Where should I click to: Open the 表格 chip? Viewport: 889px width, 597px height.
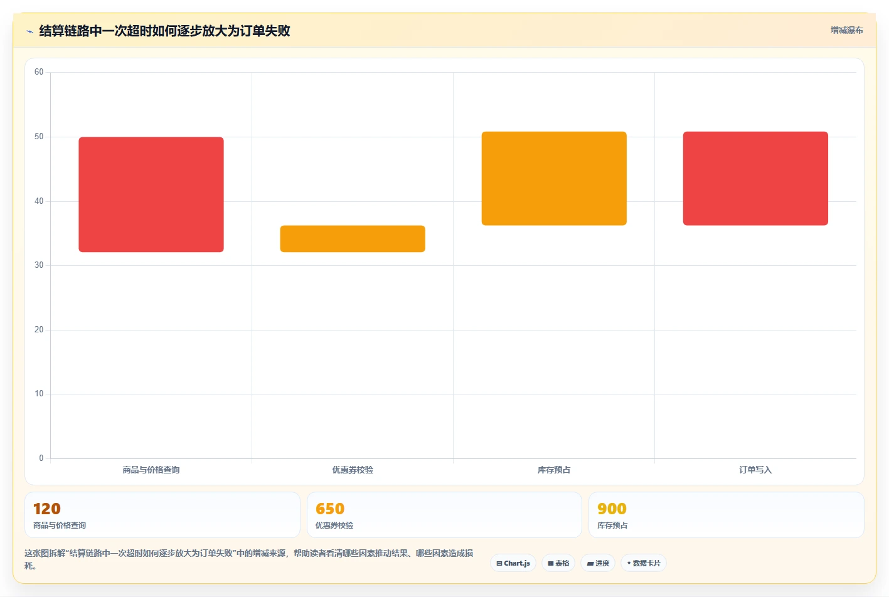click(558, 563)
